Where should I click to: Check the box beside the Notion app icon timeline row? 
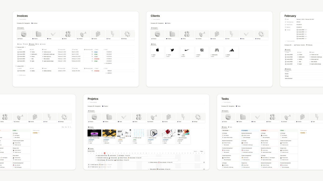click(88, 165)
